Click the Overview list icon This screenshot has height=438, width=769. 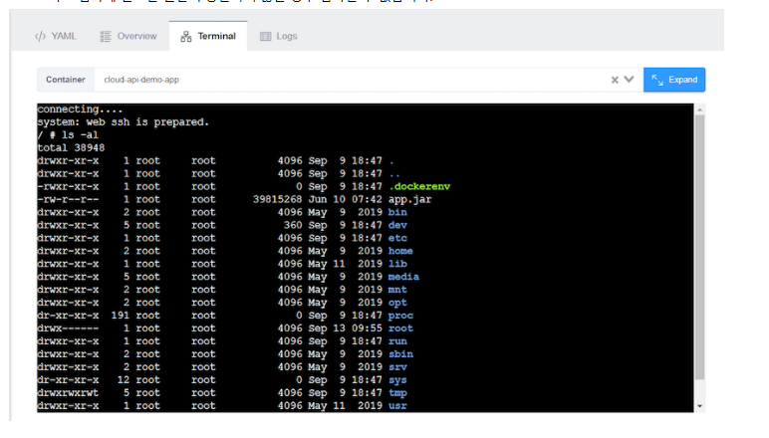106,36
